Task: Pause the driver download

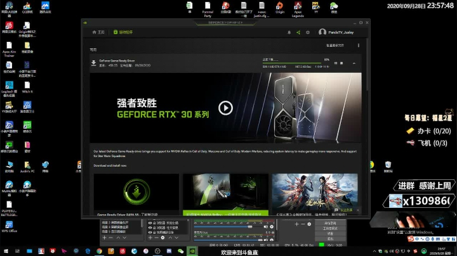Action: 336,63
